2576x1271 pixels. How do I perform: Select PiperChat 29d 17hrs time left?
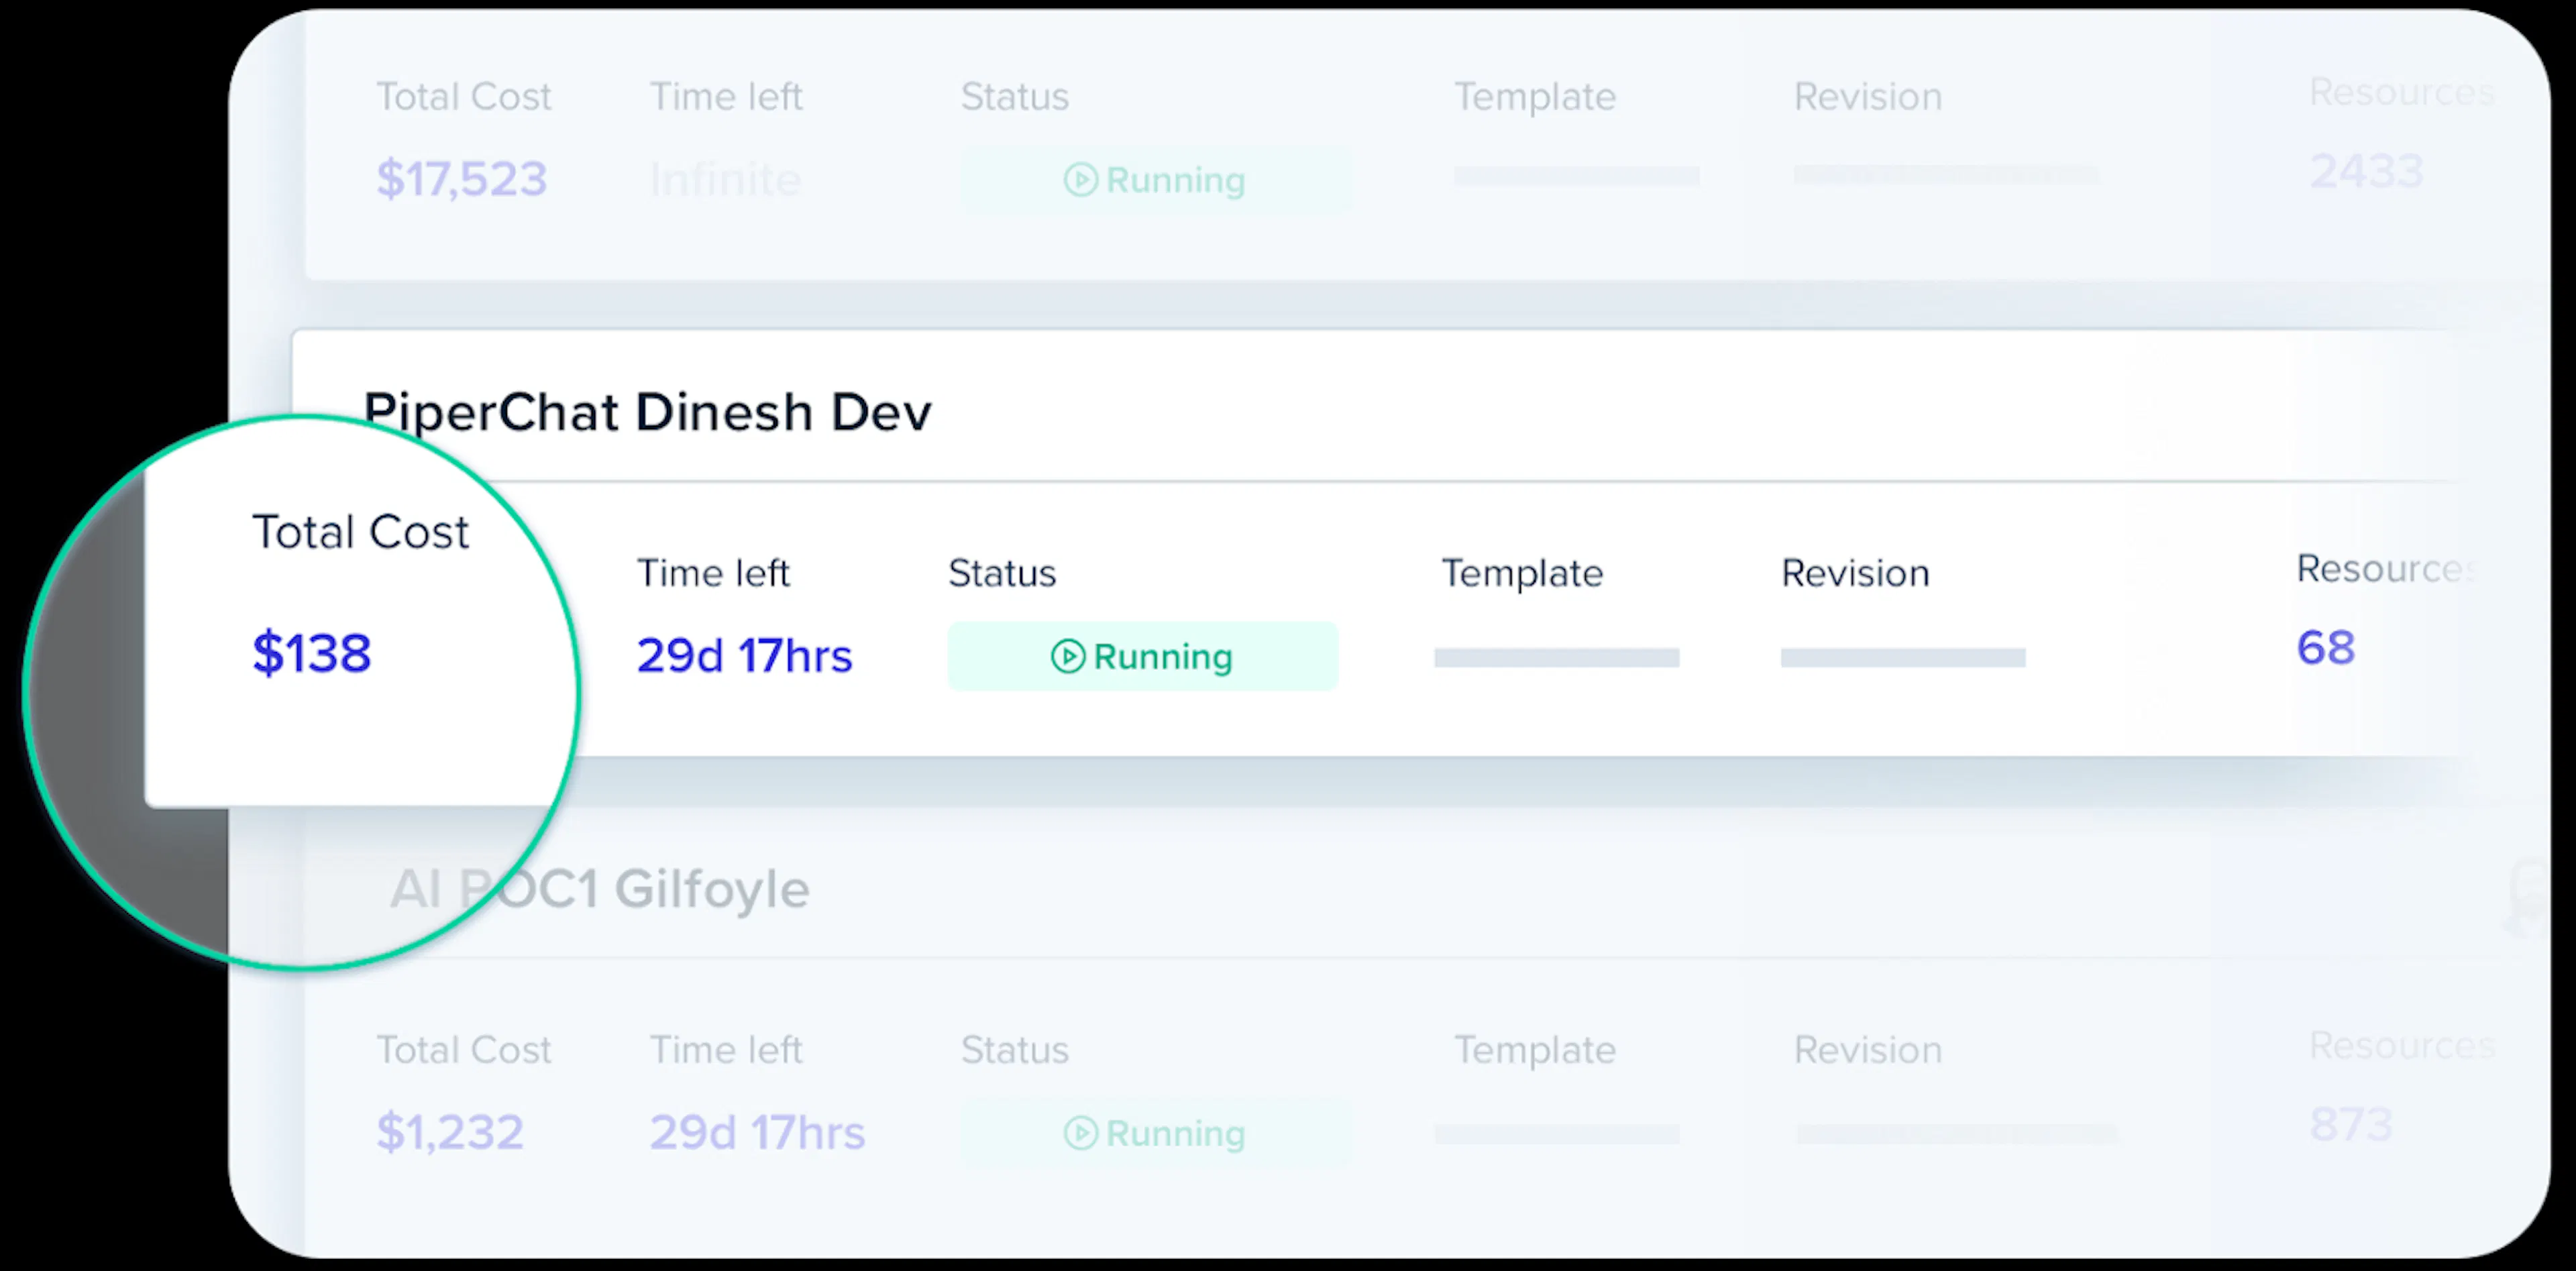pyautogui.click(x=744, y=657)
